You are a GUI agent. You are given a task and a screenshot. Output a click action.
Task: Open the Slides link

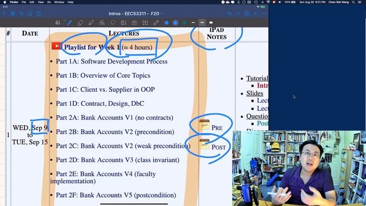[254, 93]
